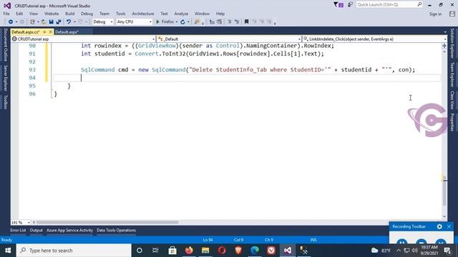Screen dimensions: 458x257
Task: Click the Visual Studio logo in title bar
Action: tap(7, 6)
